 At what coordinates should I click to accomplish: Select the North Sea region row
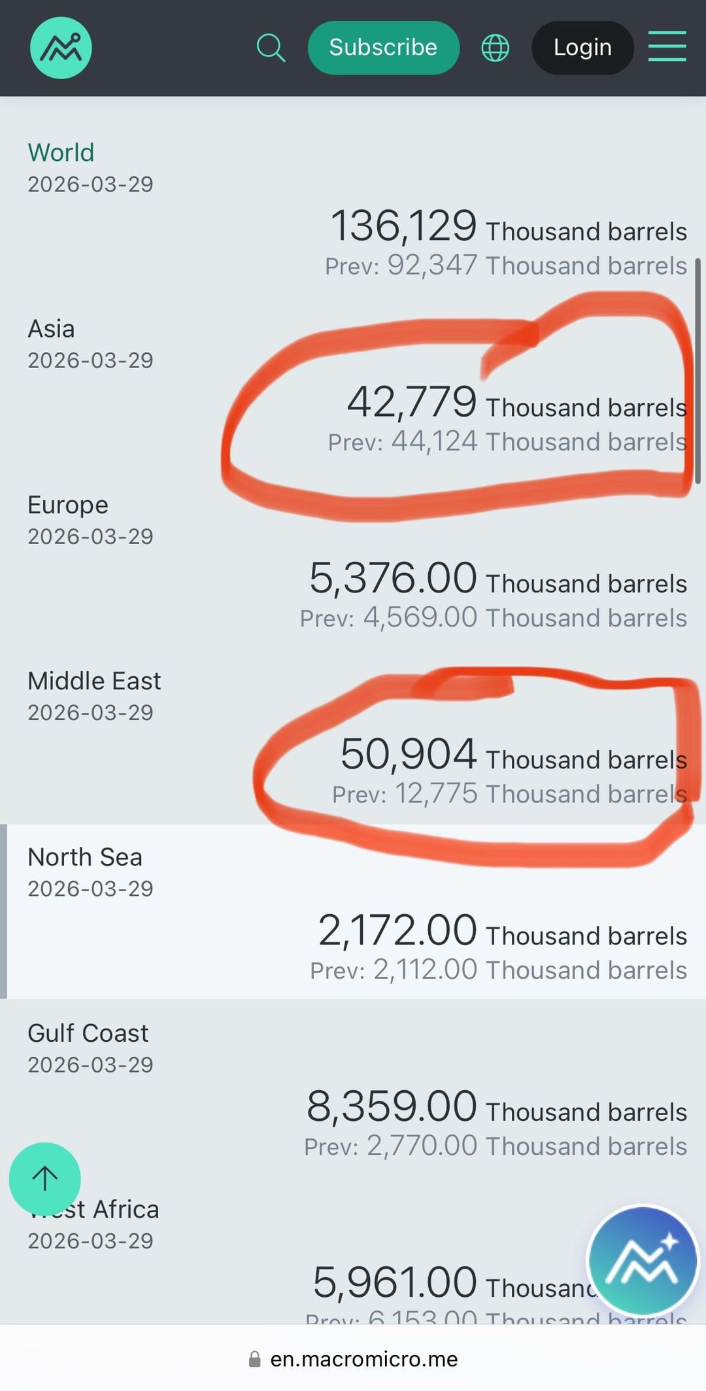pyautogui.click(x=85, y=857)
